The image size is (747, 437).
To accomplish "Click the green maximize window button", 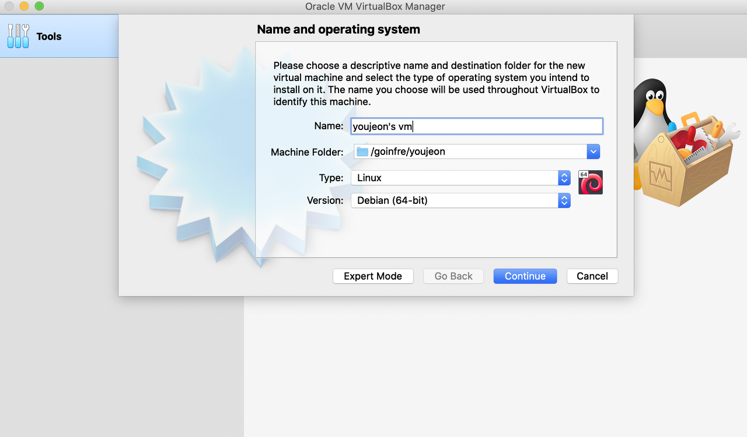I will click(x=39, y=6).
